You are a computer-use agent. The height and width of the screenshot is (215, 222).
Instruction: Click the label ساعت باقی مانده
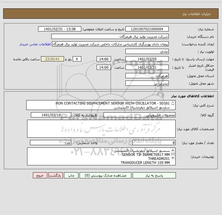click(27, 59)
